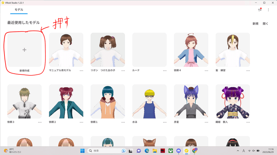Screen dimensions: 277x155
Task: Open Discord from the taskbar
Action: pyautogui.click(x=179, y=151)
